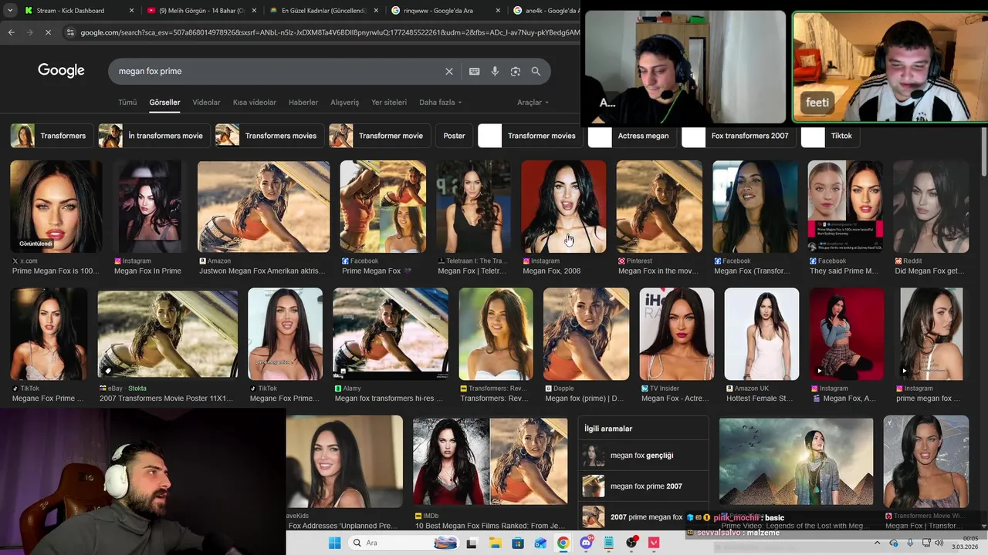Select the Tümü search filter
Screen dimensions: 988x555
coord(127,103)
